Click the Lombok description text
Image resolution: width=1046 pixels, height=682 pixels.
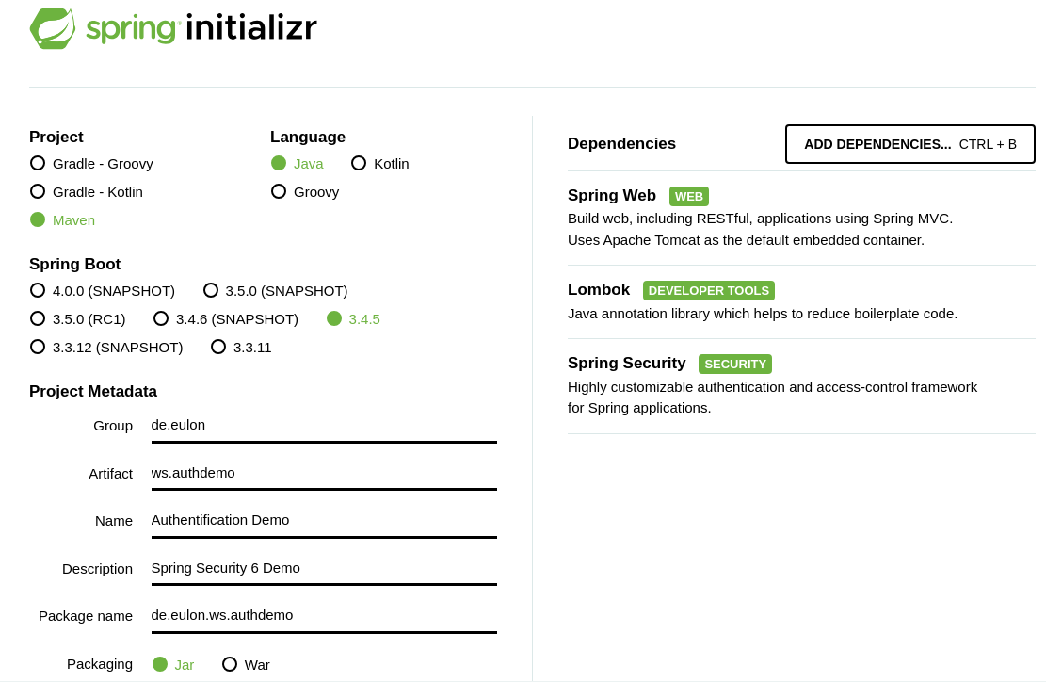(x=763, y=314)
